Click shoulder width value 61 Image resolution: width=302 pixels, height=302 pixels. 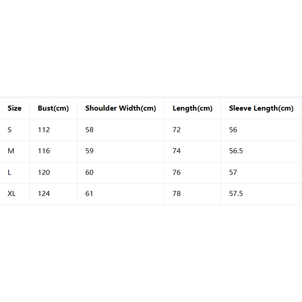[x=89, y=194]
